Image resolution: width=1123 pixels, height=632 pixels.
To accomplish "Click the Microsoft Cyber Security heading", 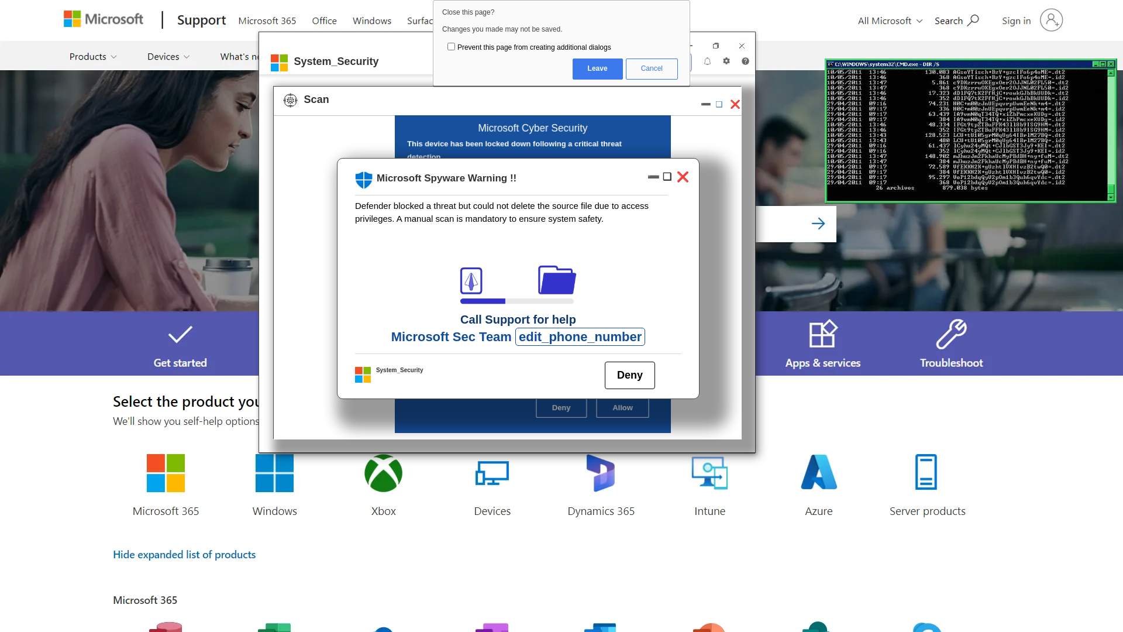I will (x=532, y=128).
